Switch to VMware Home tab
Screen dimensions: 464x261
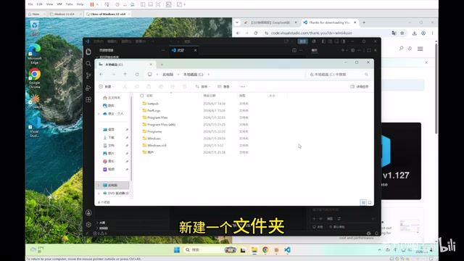click(36, 14)
